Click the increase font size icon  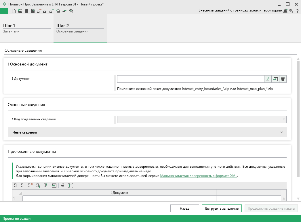51,11
